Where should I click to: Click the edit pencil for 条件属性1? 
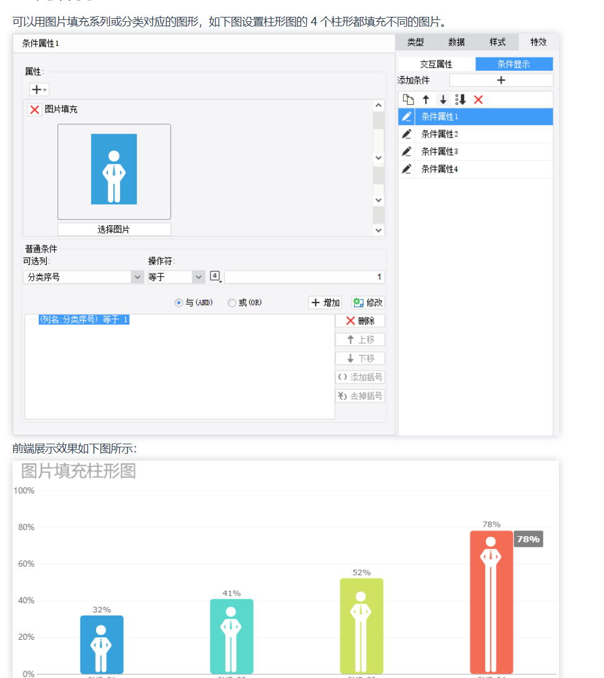pyautogui.click(x=407, y=117)
